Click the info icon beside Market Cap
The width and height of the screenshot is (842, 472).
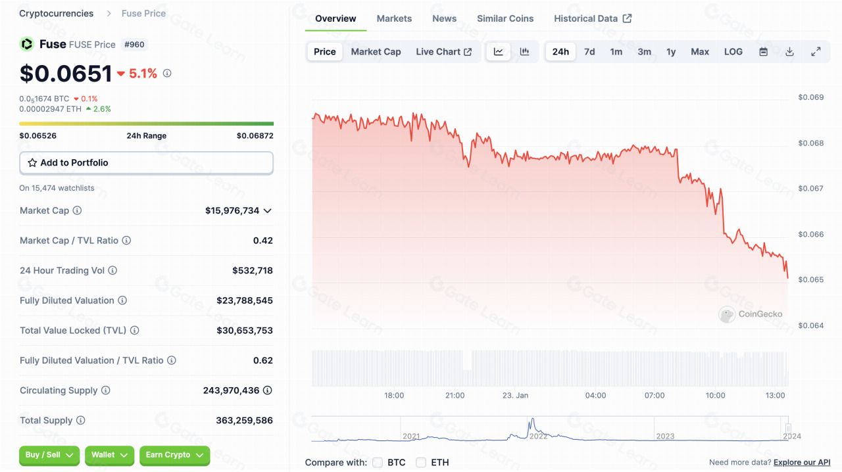pyautogui.click(x=77, y=210)
